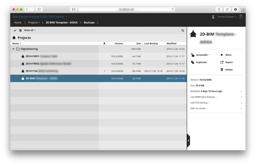Open the Accessible status dropdown

point(200,55)
